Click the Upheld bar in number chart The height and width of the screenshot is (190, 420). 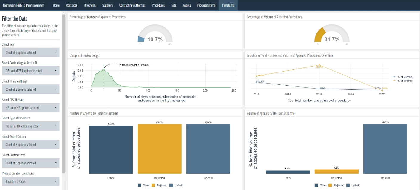(x=208, y=149)
